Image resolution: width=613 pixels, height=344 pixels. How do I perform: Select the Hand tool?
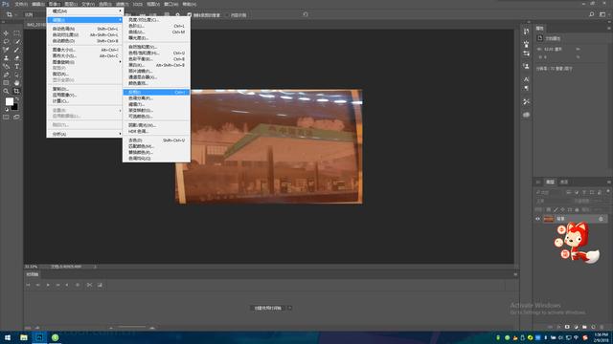click(17, 83)
